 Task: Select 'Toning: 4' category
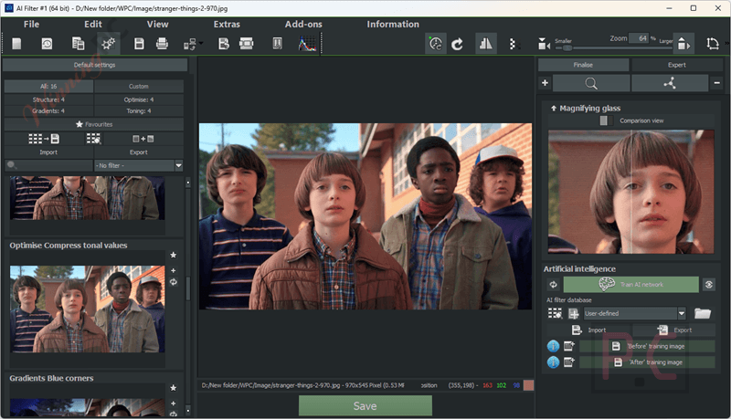click(139, 110)
